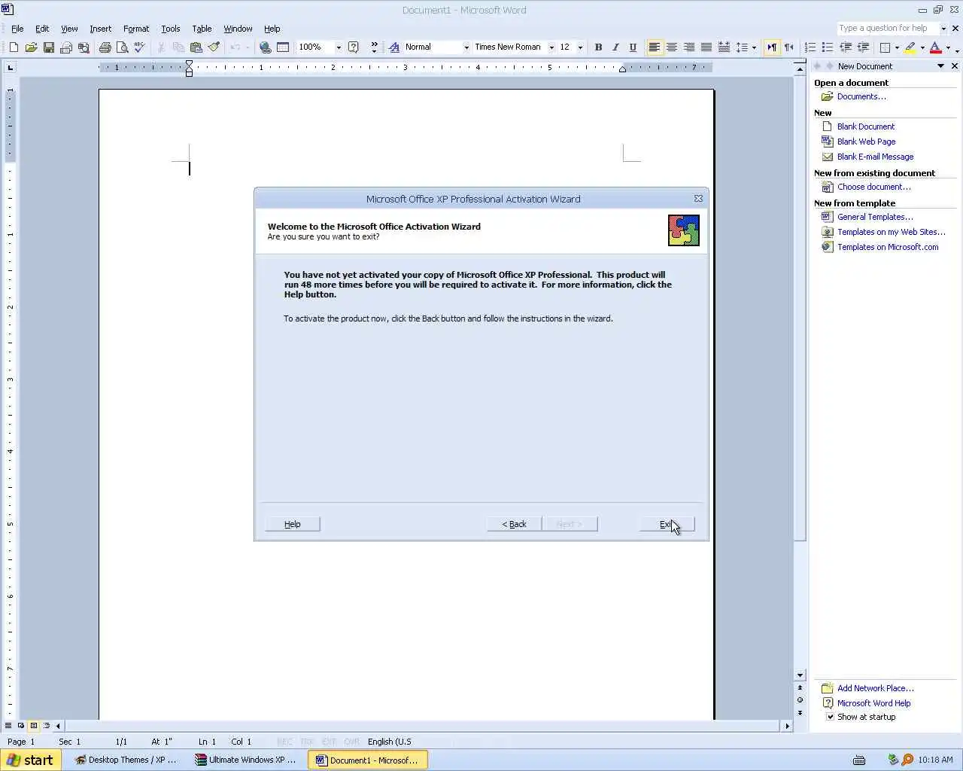Open the Times New Roman font dropdown
The image size is (963, 771).
click(551, 47)
